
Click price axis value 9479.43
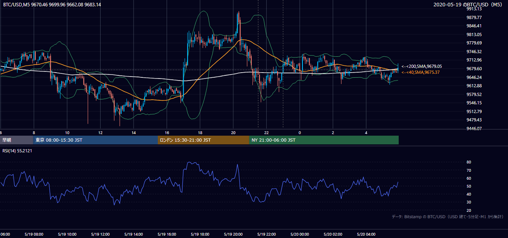coord(474,120)
